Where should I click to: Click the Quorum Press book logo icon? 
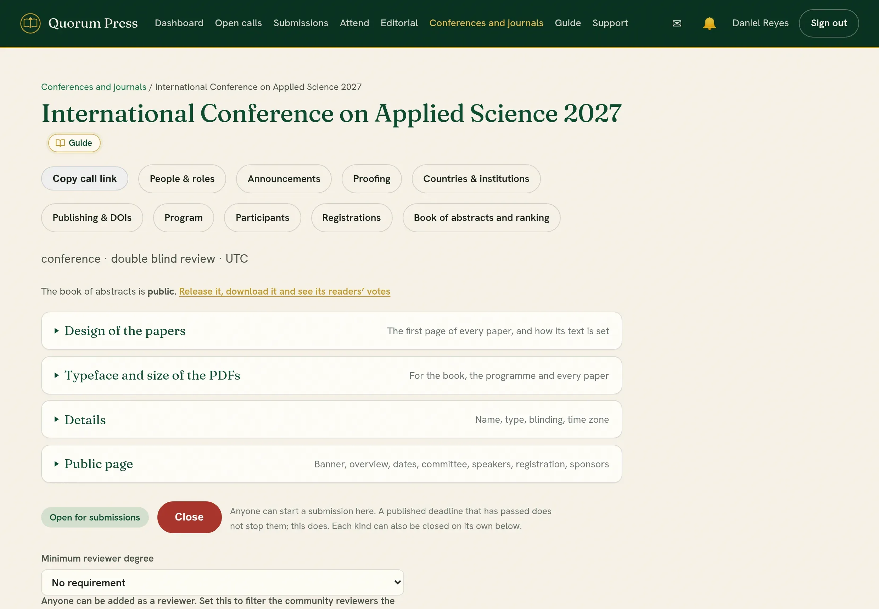(x=30, y=23)
